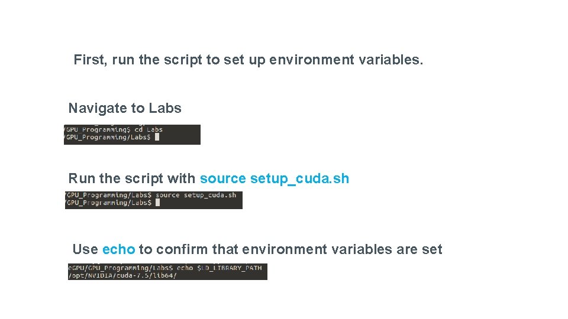Screen dimensions: 568x319
Task: Click the cursor block after "cd Labs" terminal prompt
Action: [157, 137]
